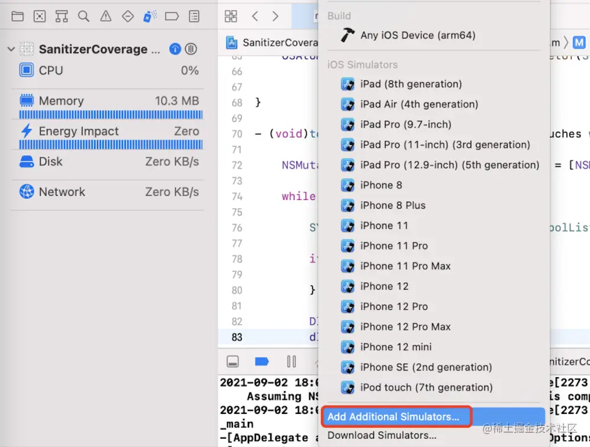Open the Issue navigator warning icon
The image size is (590, 447).
tap(106, 16)
